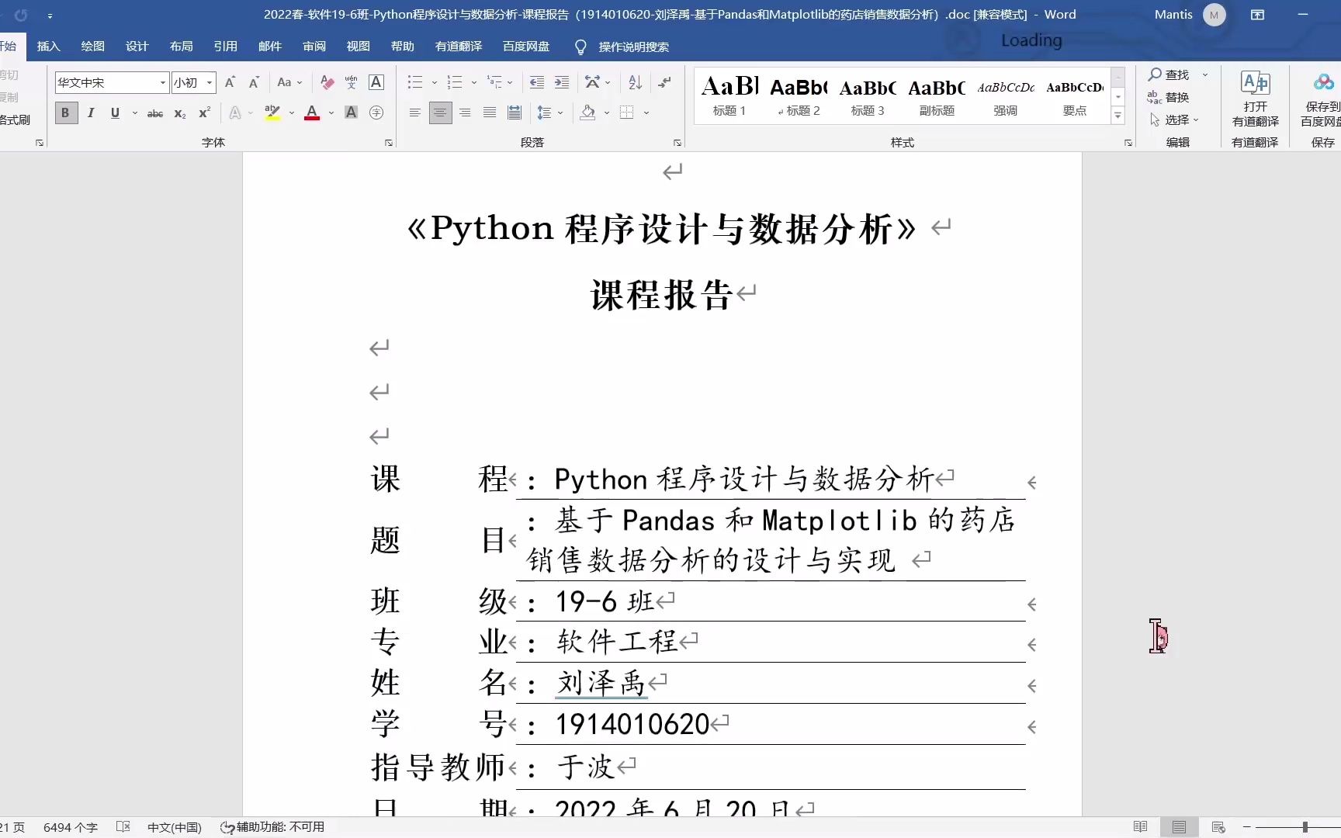The image size is (1341, 838).
Task: Align text right
Action: 465,113
